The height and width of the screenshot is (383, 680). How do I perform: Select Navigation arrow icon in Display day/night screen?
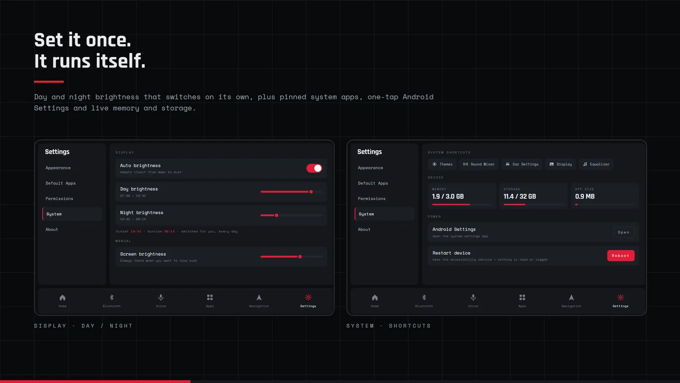259,297
